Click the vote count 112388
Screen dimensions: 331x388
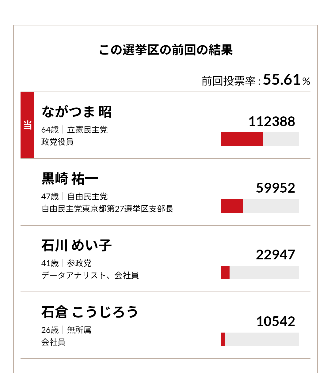pyautogui.click(x=272, y=122)
